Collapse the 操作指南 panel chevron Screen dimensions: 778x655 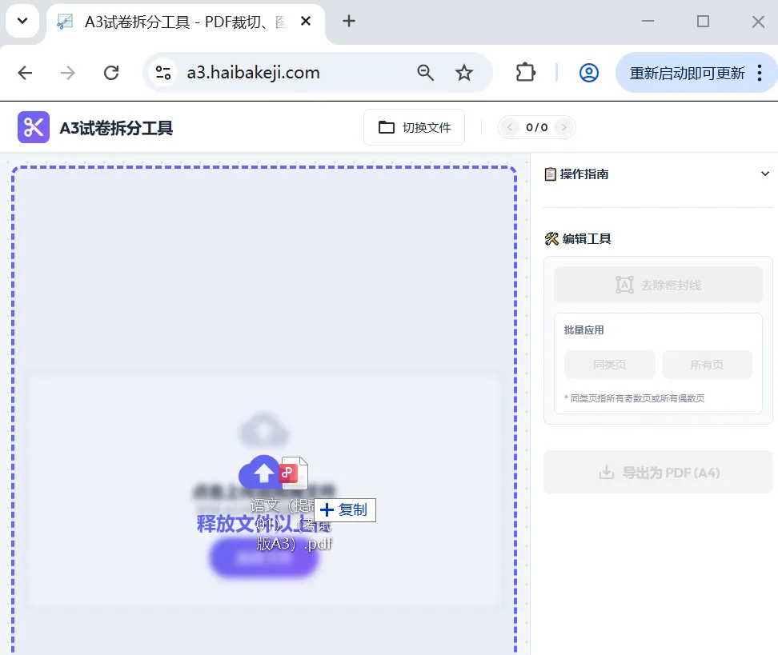pyautogui.click(x=764, y=174)
